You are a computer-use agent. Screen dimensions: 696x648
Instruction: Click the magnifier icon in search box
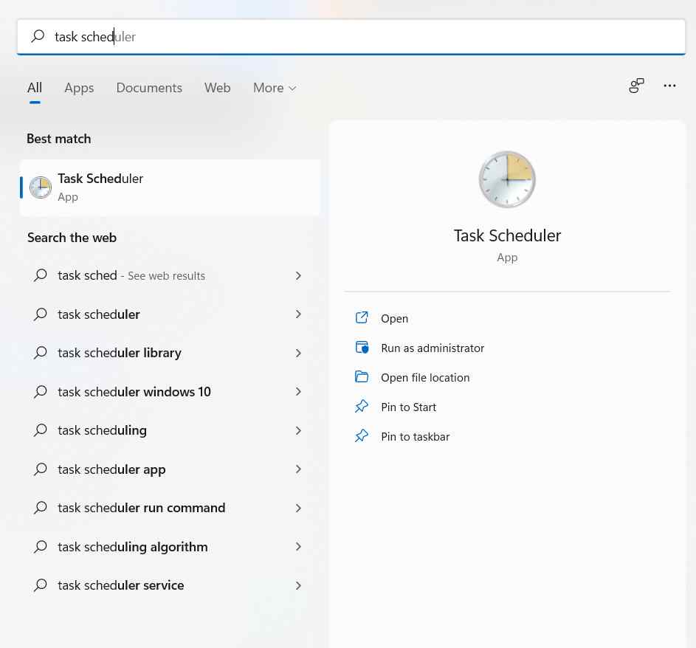point(38,36)
